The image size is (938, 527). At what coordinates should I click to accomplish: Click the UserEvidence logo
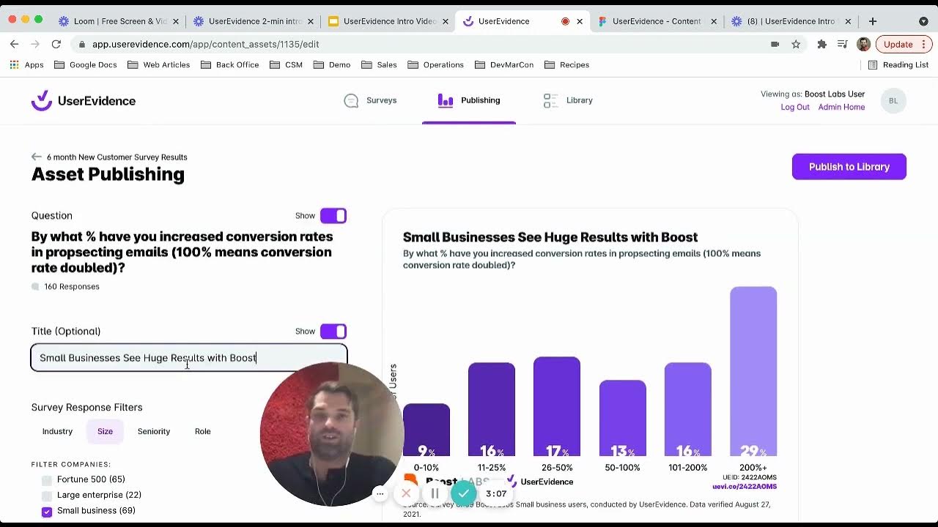[x=84, y=100]
